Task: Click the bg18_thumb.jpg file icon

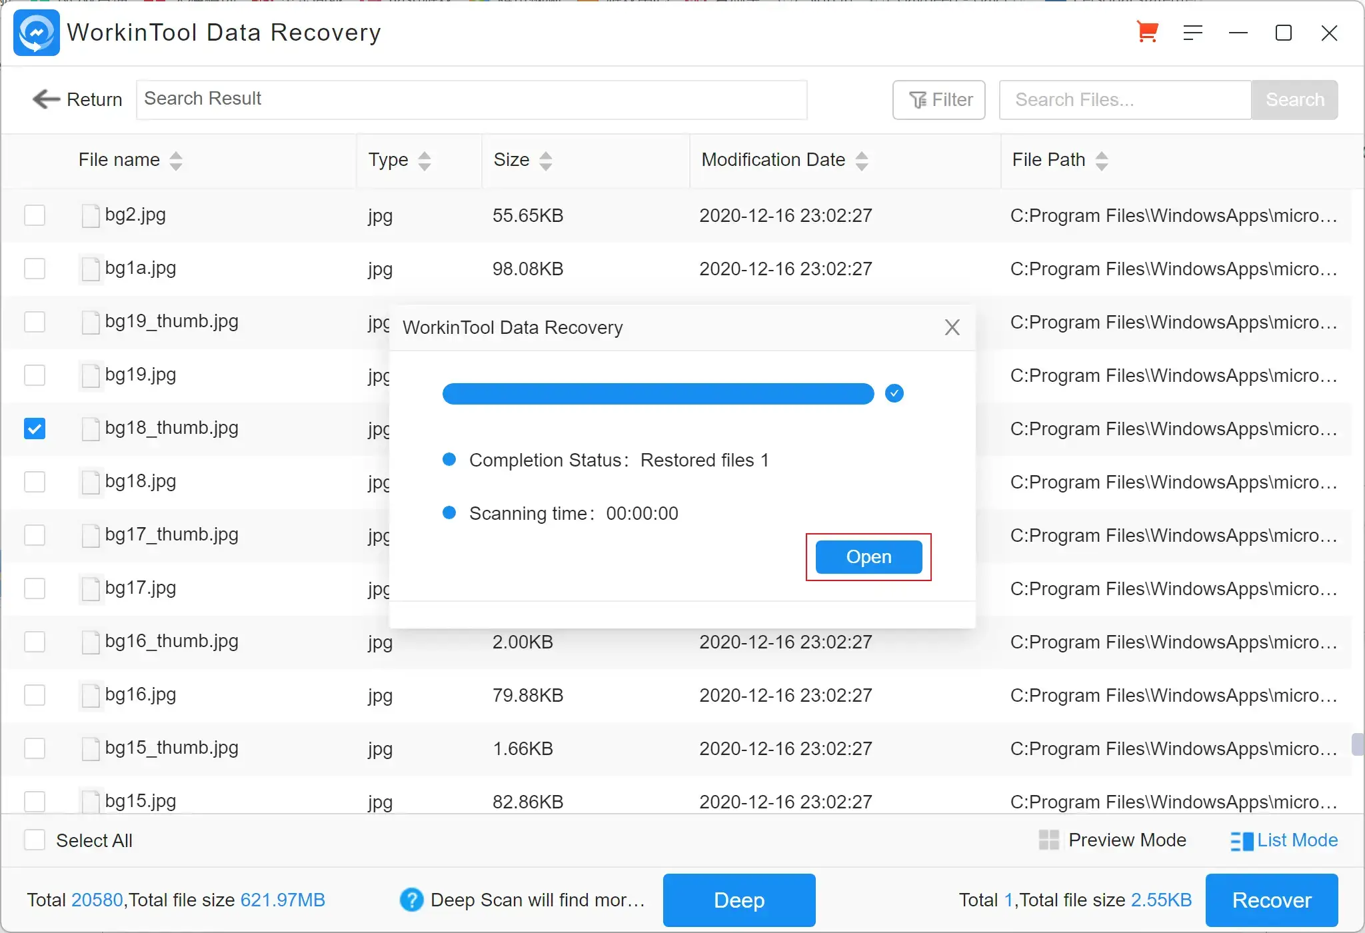Action: pos(91,429)
